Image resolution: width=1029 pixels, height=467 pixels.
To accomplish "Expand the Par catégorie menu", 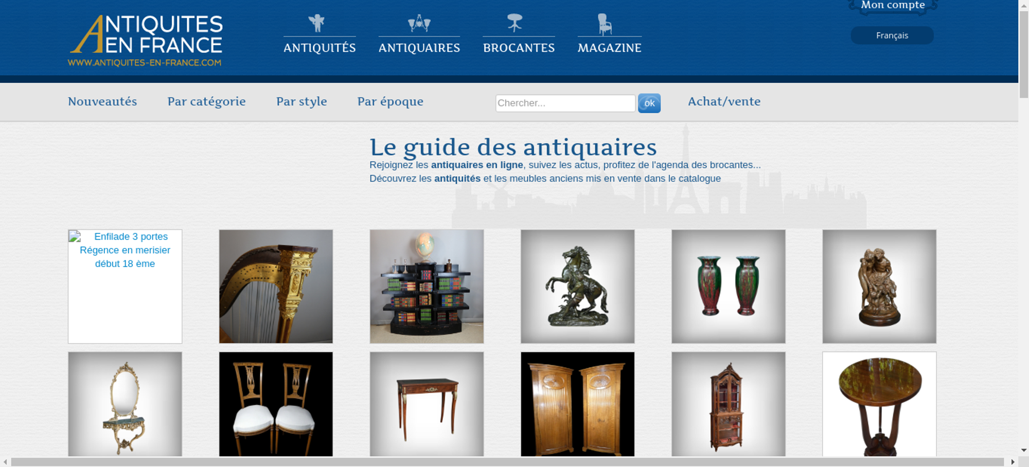I will point(206,101).
